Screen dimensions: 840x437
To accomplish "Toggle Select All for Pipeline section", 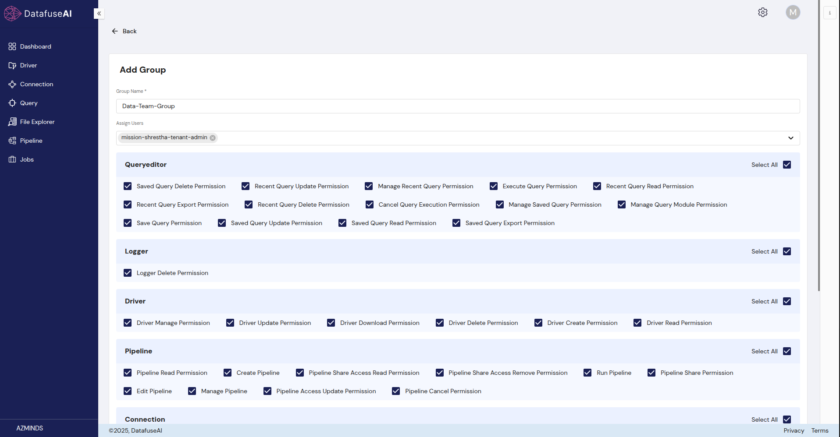I will (x=787, y=352).
